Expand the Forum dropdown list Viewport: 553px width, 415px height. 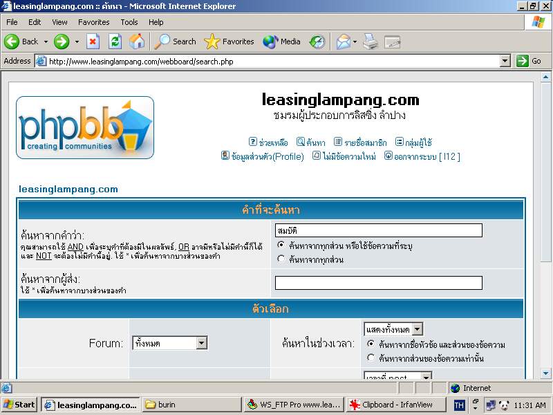pyautogui.click(x=201, y=343)
